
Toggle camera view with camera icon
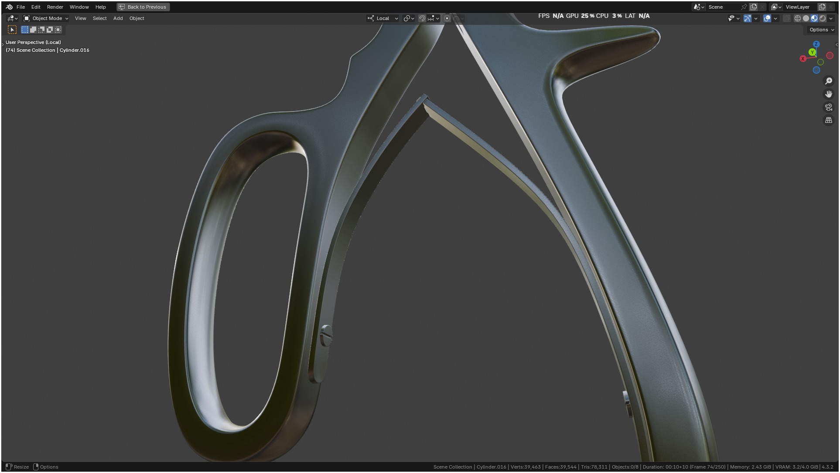point(829,107)
